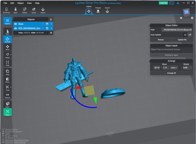Click the view orientation cube
This screenshot has height=144, width=196.
[x=186, y=12]
